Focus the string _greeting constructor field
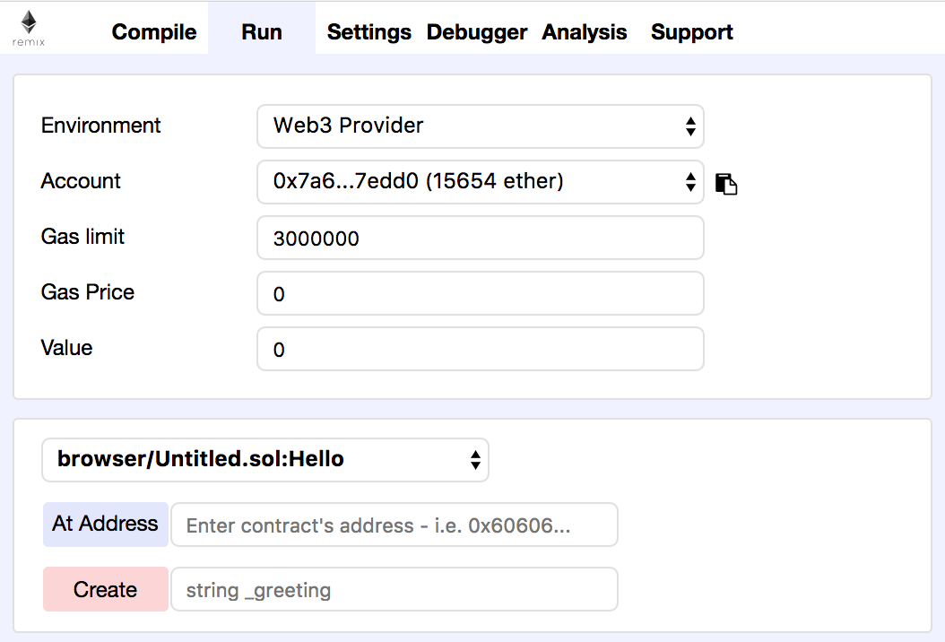The width and height of the screenshot is (945, 642). pos(394,589)
